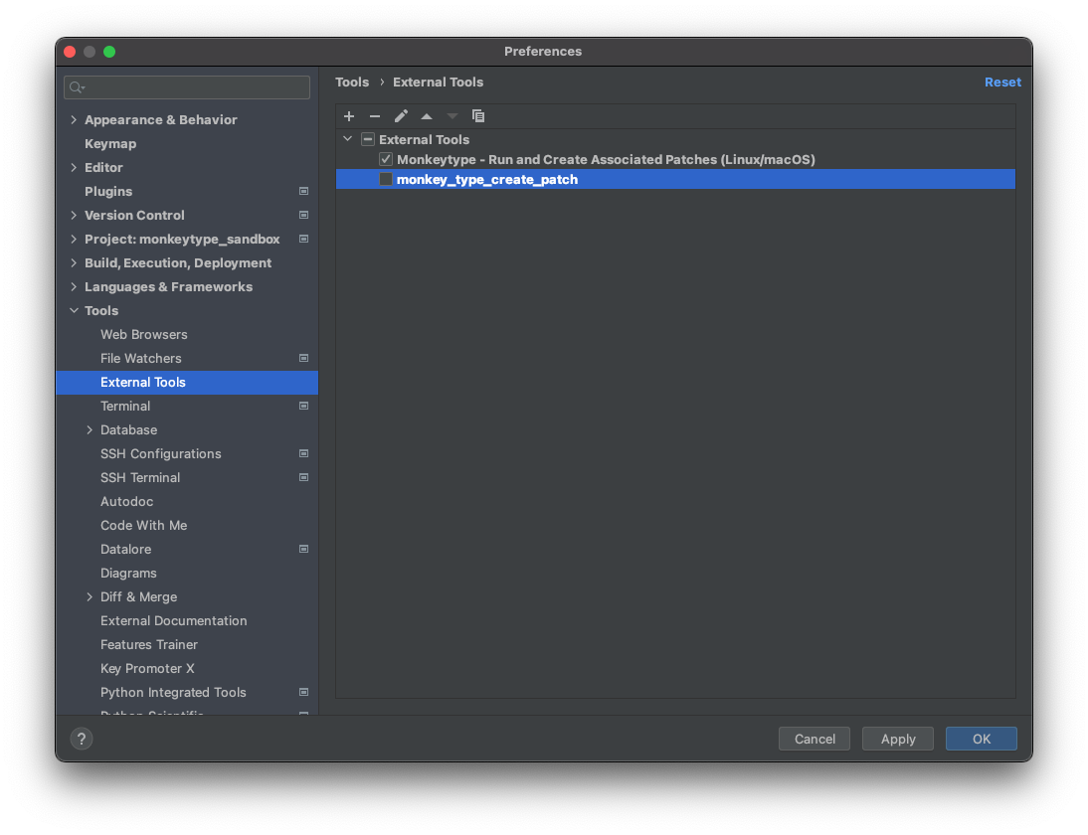This screenshot has height=835, width=1088.
Task: Click the Cancel button
Action: point(815,739)
